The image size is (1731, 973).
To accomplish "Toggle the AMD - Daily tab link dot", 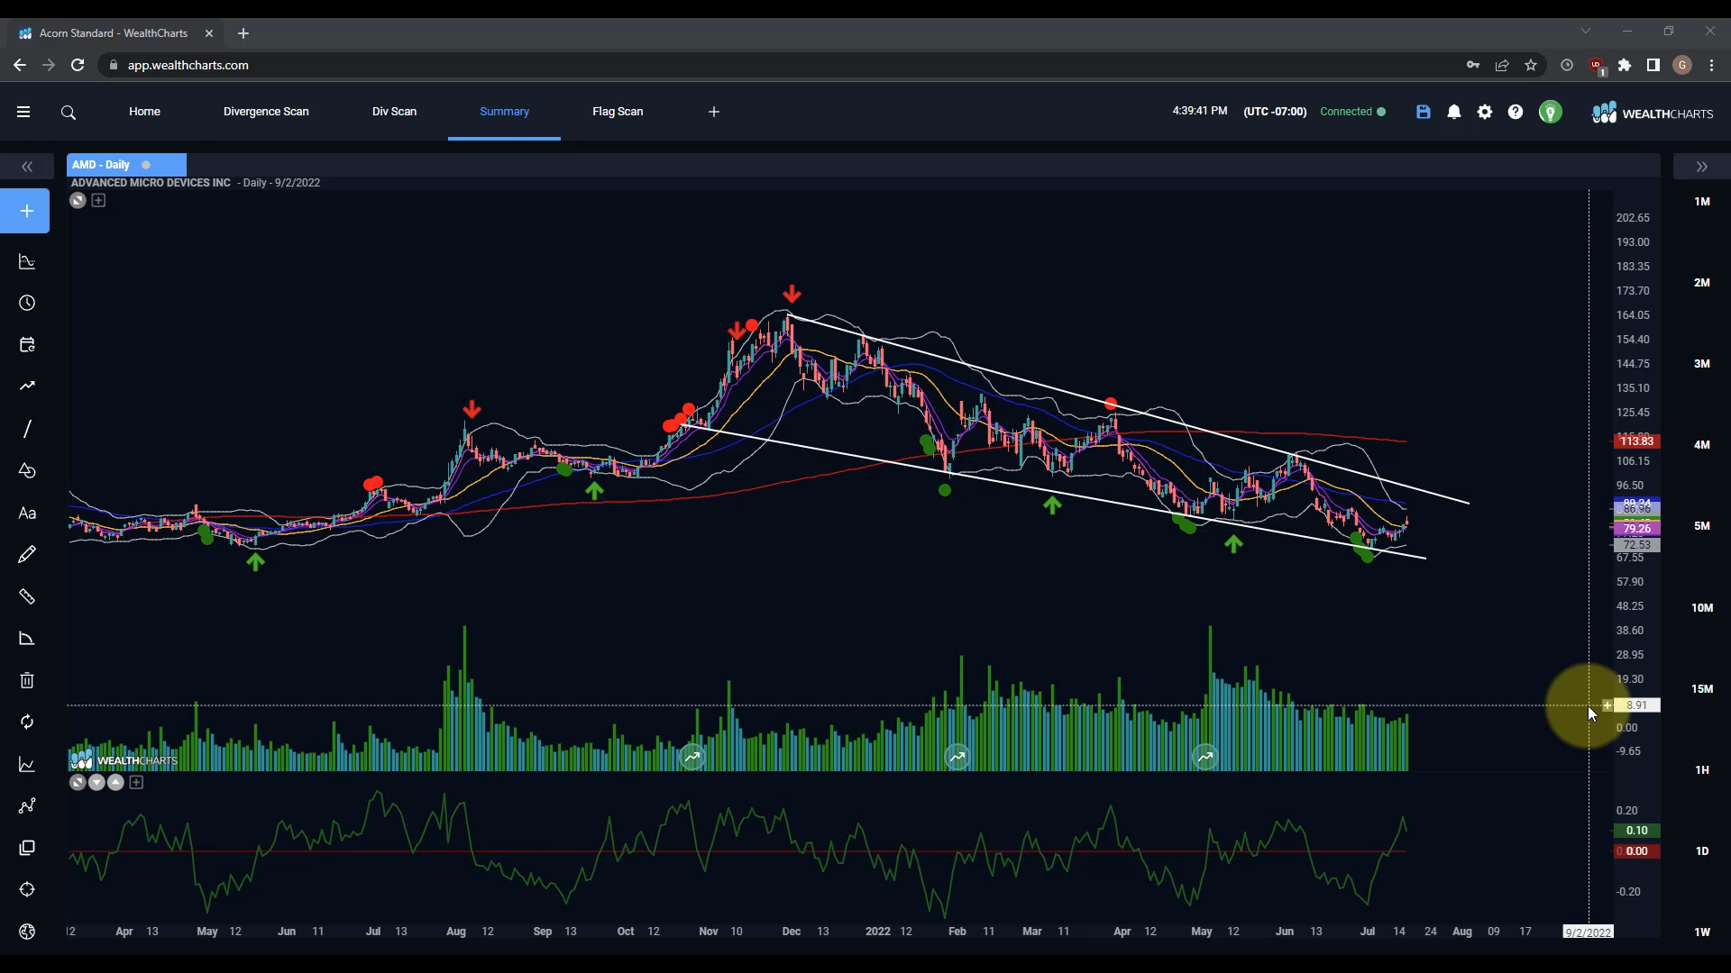I will click(146, 165).
